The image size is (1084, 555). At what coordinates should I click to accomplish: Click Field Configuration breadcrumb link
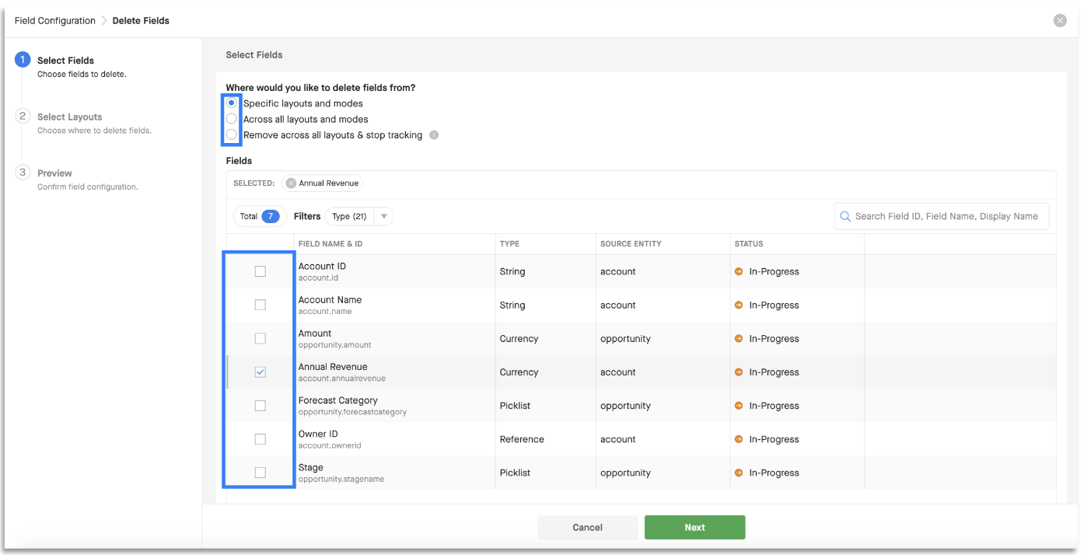(55, 21)
